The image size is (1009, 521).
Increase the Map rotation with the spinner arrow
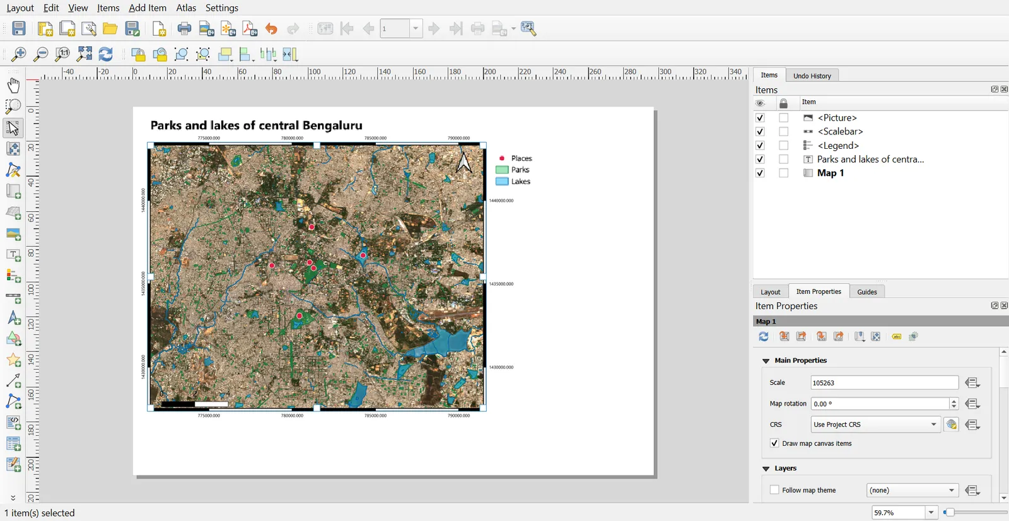point(954,401)
